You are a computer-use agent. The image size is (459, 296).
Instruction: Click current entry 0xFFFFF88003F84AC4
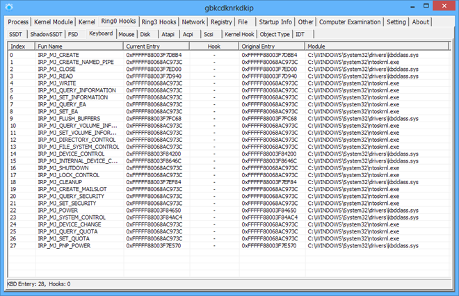154,217
